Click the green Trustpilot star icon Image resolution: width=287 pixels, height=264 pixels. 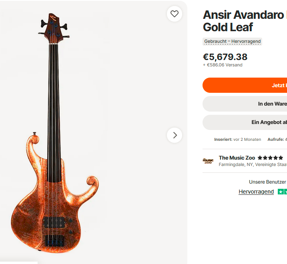coord(281,192)
